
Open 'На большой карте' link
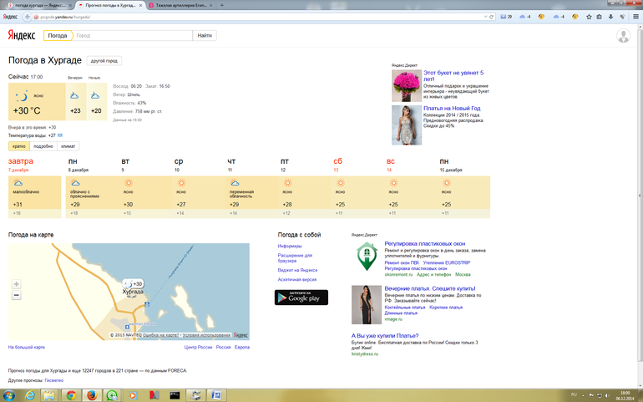(x=27, y=348)
